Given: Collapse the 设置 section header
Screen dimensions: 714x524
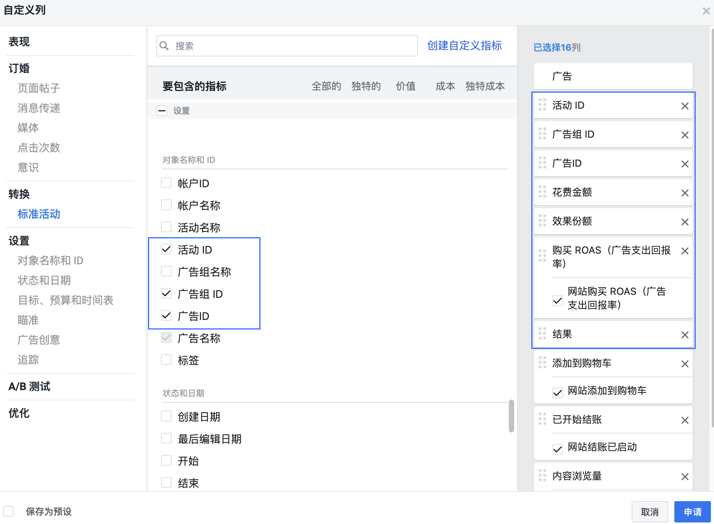Looking at the screenshot, I should click(x=162, y=111).
